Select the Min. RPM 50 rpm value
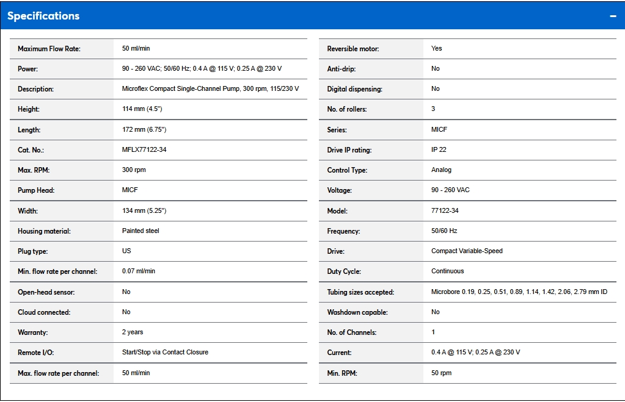The height and width of the screenshot is (402, 625). click(441, 373)
